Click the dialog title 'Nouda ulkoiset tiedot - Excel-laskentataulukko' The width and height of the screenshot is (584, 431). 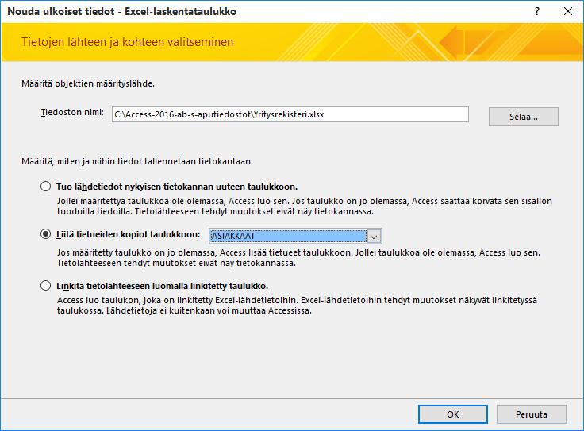tap(121, 12)
